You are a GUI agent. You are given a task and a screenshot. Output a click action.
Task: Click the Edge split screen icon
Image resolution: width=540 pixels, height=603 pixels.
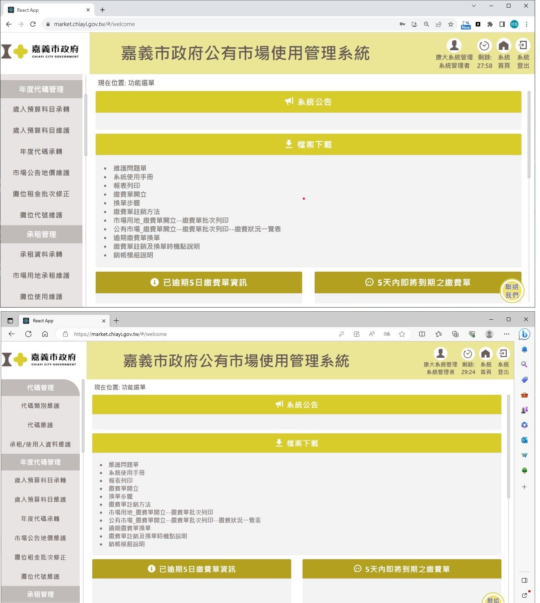click(x=422, y=334)
